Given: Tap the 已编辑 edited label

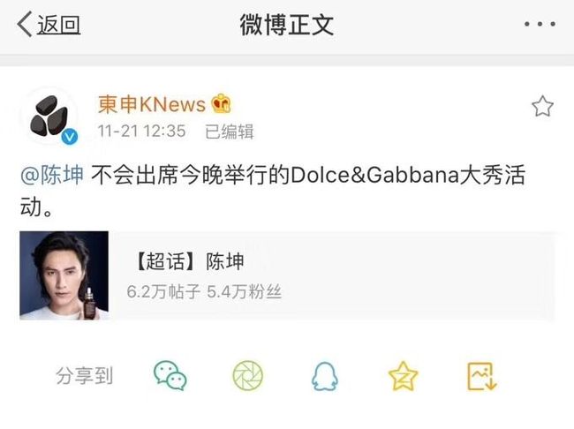Looking at the screenshot, I should (x=230, y=132).
